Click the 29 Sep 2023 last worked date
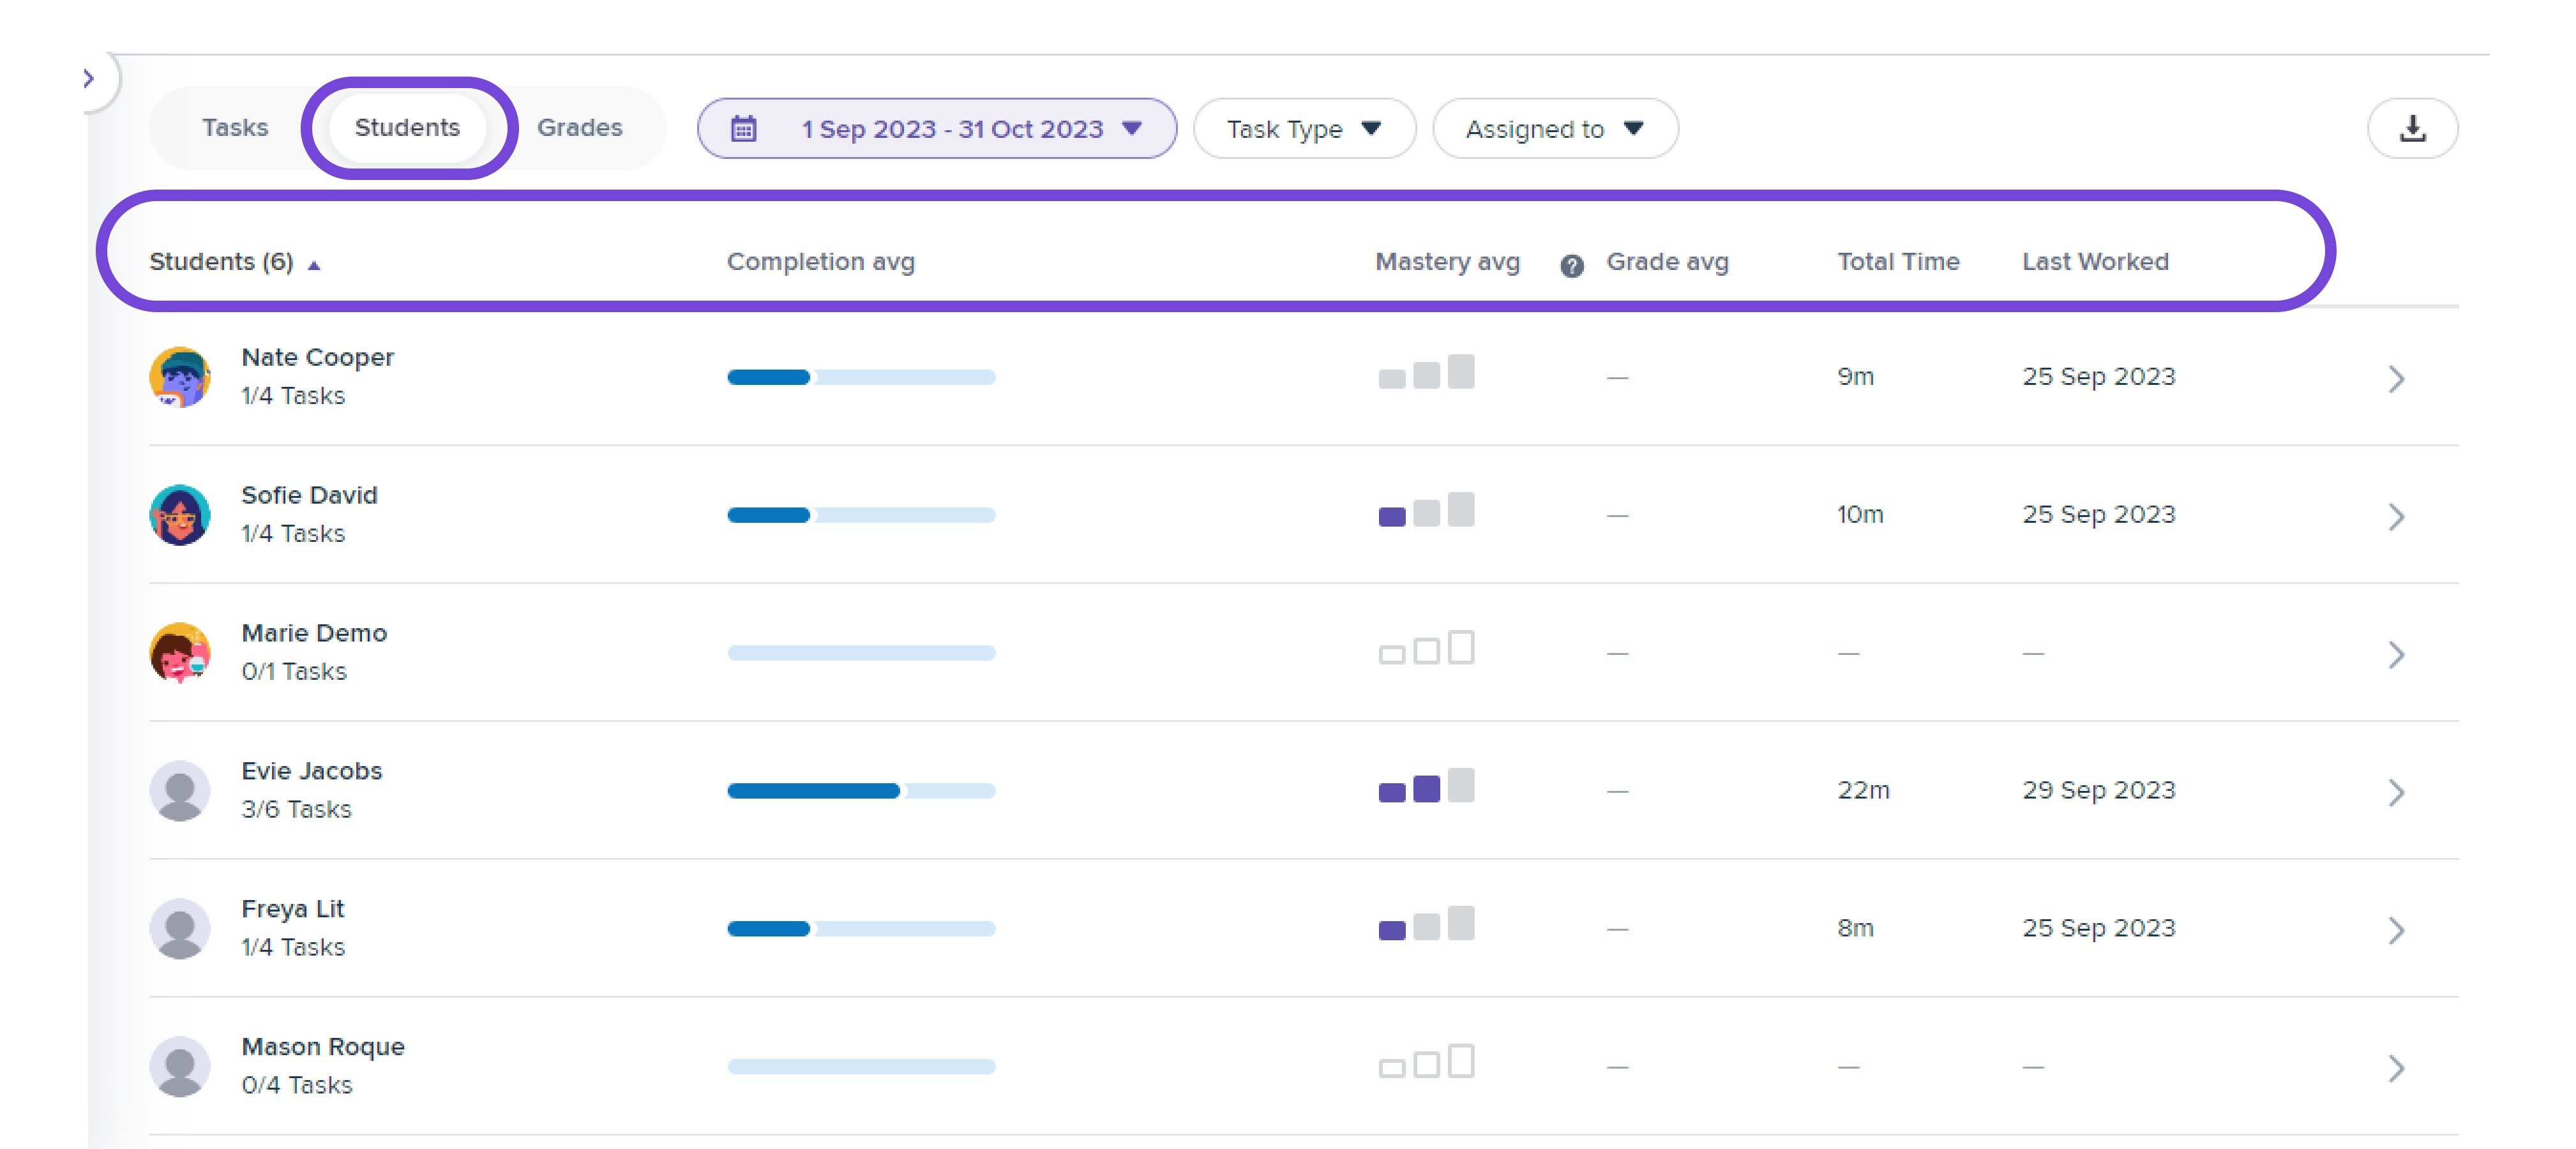Image resolution: width=2576 pixels, height=1149 pixels. point(2098,790)
